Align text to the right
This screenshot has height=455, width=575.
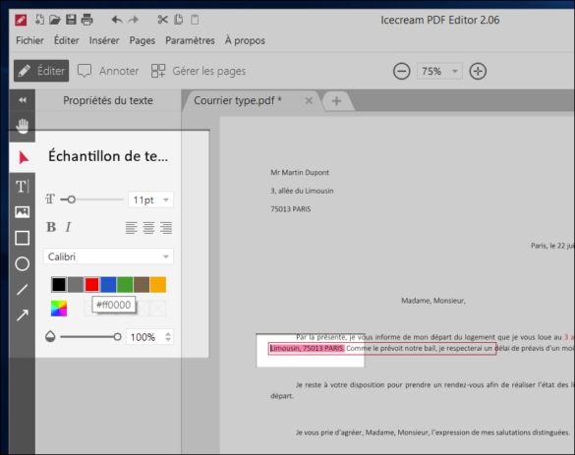[166, 228]
